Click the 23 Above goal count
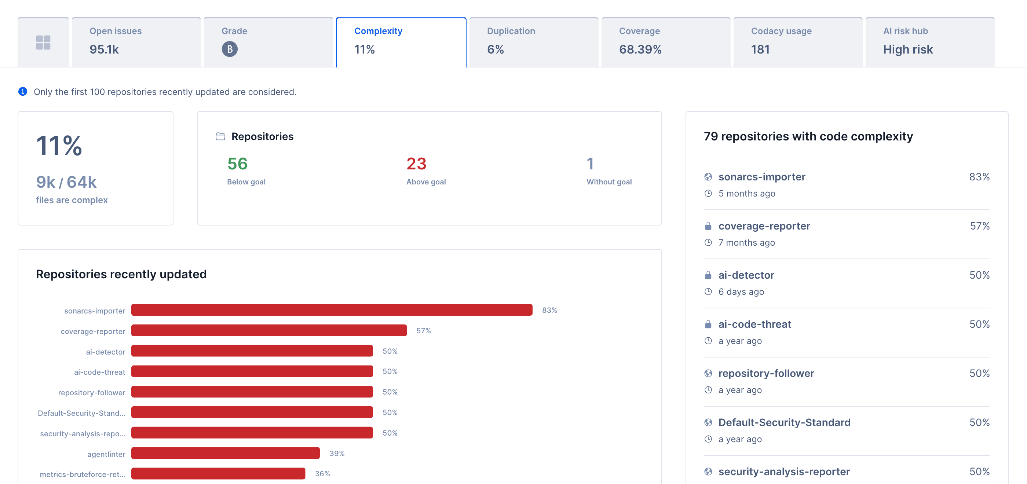This screenshot has height=484, width=1027. [416, 164]
